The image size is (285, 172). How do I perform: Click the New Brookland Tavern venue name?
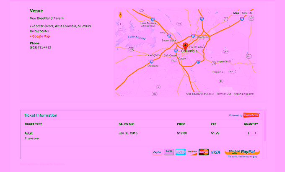(47, 18)
